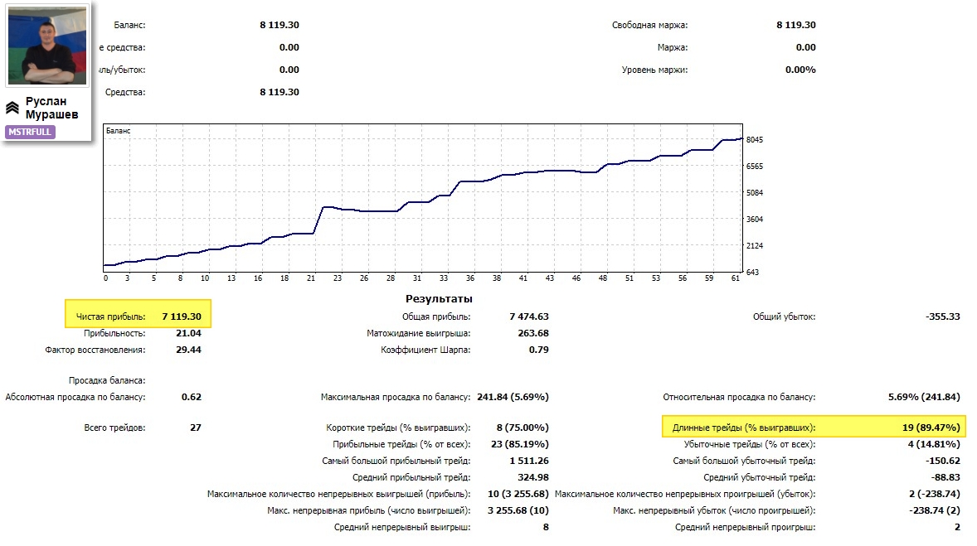Open Руслан Мурашев profile name link
977x546 pixels.
click(x=51, y=108)
